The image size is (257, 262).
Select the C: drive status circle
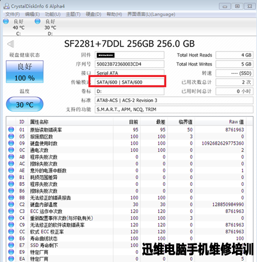pyautogui.click(x=6, y=21)
